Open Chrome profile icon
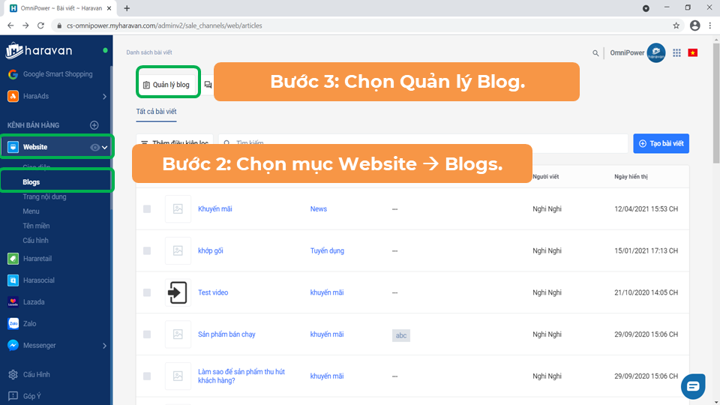 coord(694,25)
